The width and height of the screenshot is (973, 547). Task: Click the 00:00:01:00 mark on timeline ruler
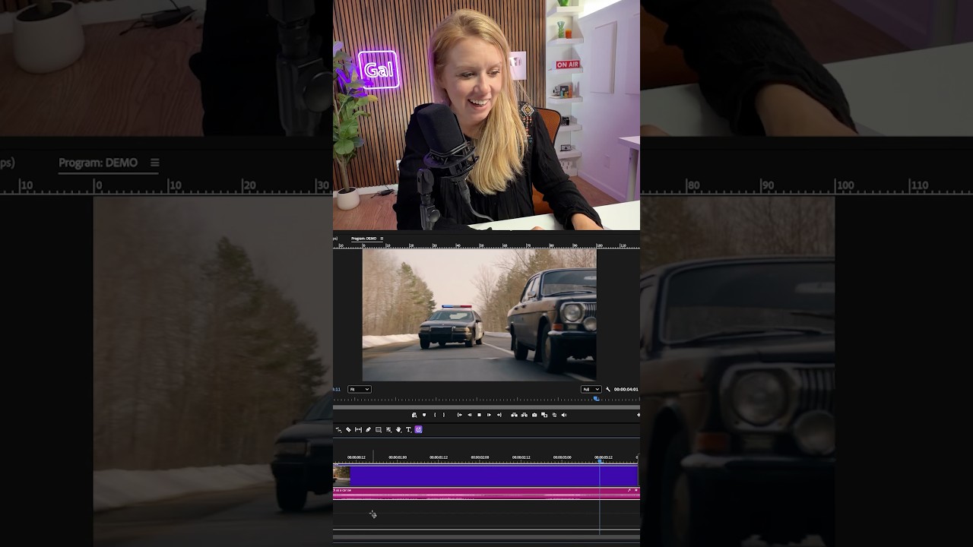tap(398, 457)
